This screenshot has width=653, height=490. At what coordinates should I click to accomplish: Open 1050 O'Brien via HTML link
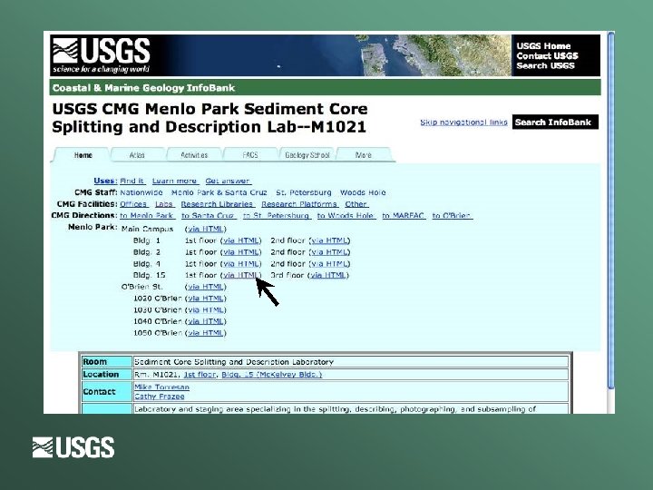click(206, 333)
